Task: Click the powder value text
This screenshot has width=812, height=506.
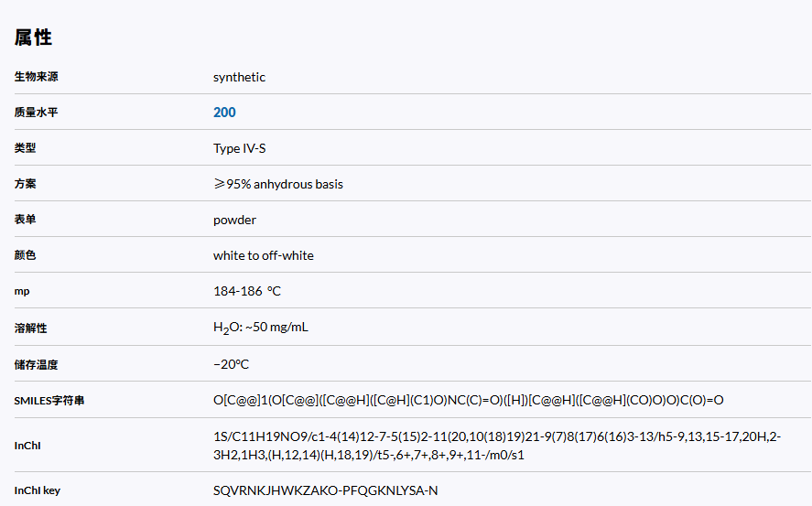Action: (x=234, y=220)
